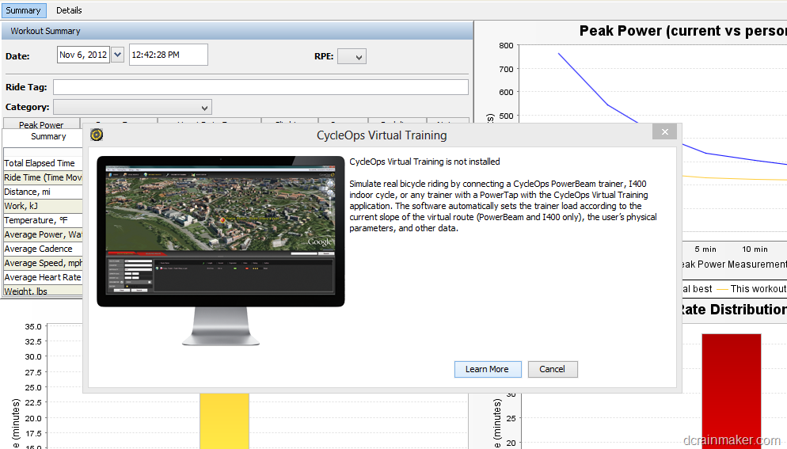Screen dimensions: 787x449
Task: Click the Total Elapsed Time row
Action: (x=43, y=163)
